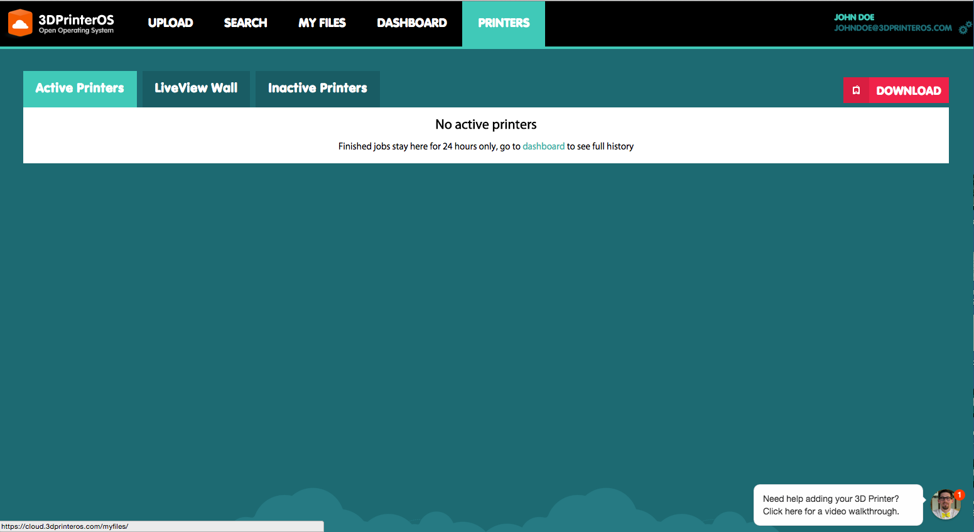Screen dimensions: 974x532
Task: Switch to the Active Printers tab
Action: pyautogui.click(x=80, y=89)
